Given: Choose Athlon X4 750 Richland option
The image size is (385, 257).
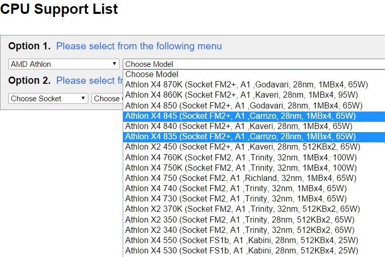Looking at the screenshot, I should click(254, 178).
